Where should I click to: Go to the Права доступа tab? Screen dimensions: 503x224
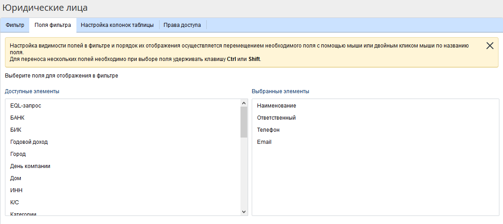pos(182,25)
